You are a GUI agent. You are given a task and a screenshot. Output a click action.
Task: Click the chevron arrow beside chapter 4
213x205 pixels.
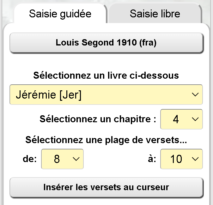pyautogui.click(x=195, y=119)
